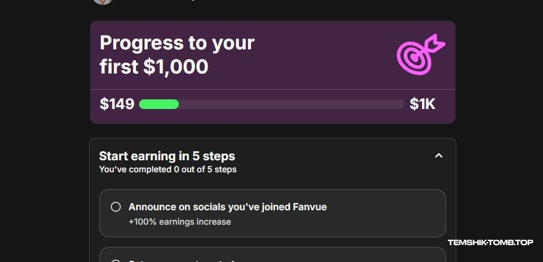This screenshot has width=543, height=262.
Task: Click the Start earning in 5 steps title
Action: [167, 156]
